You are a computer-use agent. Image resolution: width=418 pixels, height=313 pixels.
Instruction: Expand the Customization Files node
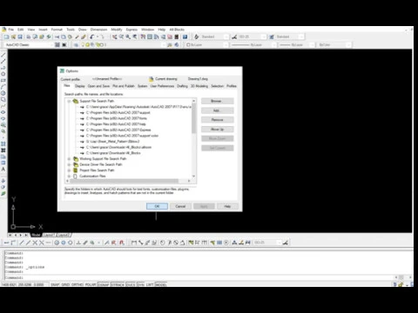click(x=69, y=176)
